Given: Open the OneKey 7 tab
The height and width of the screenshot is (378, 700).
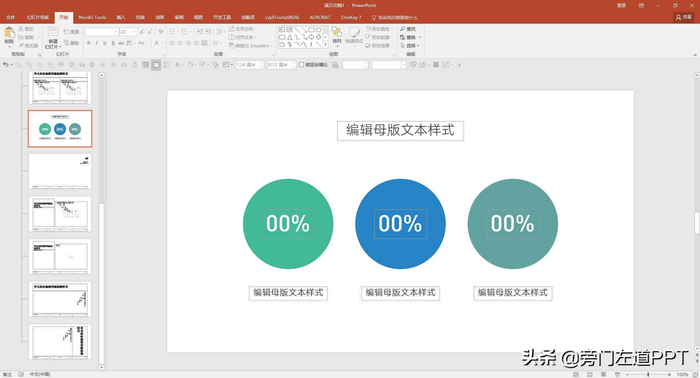Looking at the screenshot, I should pyautogui.click(x=351, y=17).
